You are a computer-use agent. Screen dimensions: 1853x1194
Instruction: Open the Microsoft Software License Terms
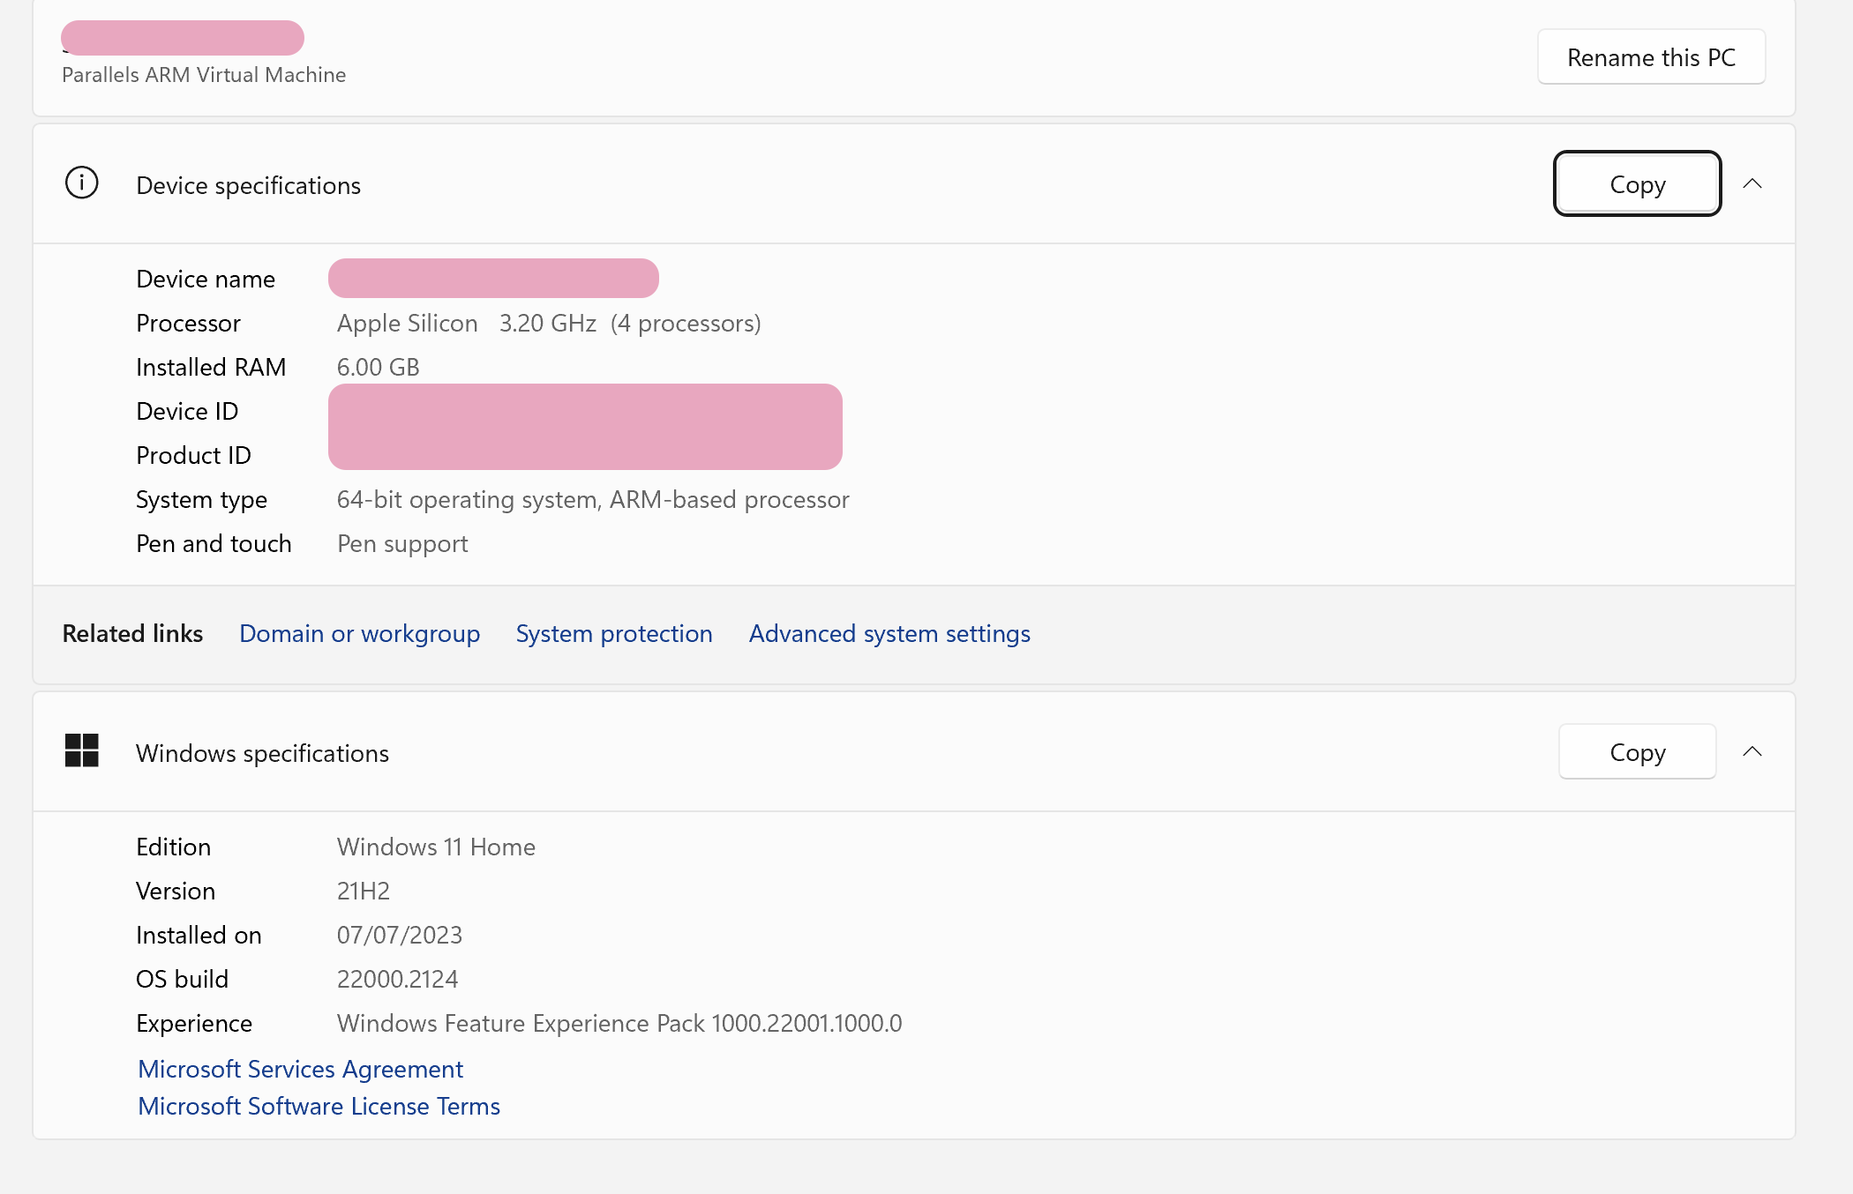point(319,1106)
